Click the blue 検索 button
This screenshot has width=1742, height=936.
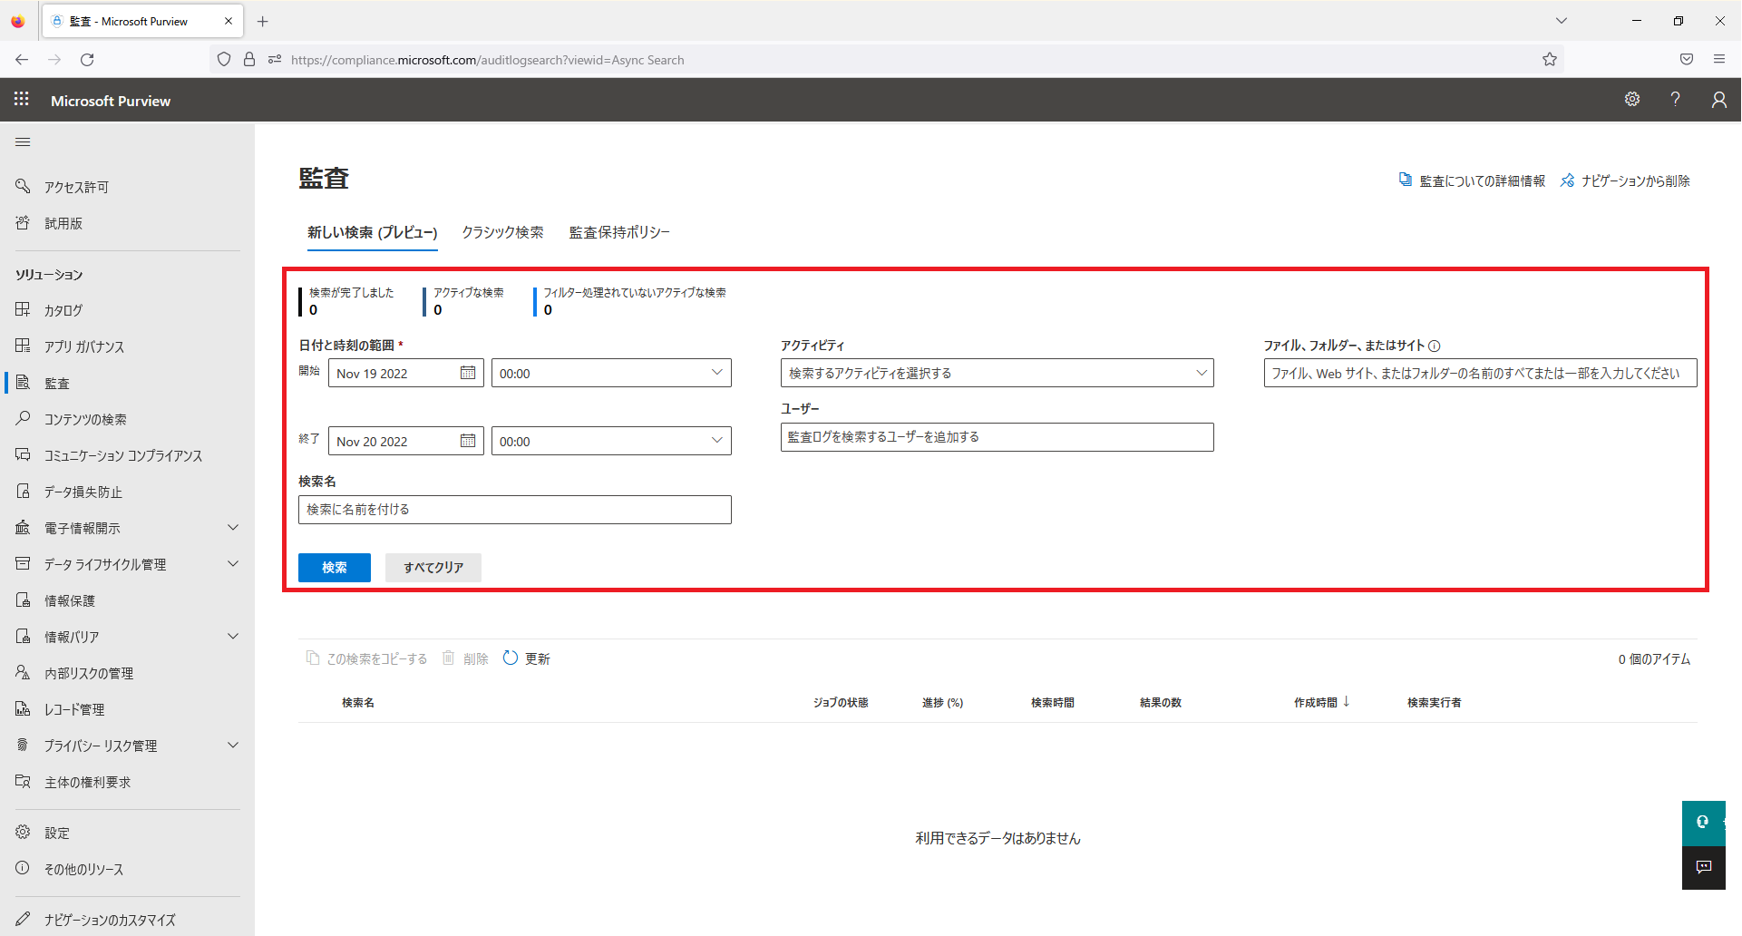(x=334, y=568)
